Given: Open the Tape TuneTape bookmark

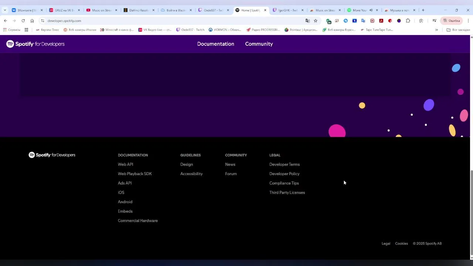Looking at the screenshot, I should [377, 30].
